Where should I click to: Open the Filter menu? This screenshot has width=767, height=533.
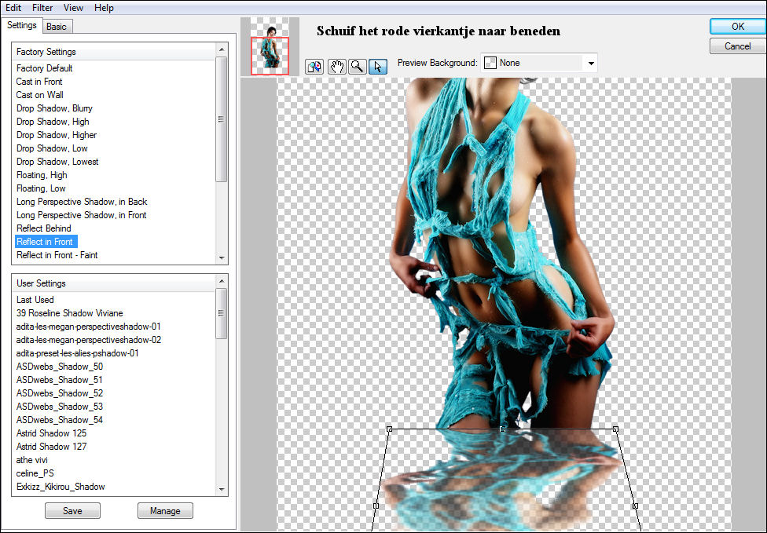pos(42,7)
